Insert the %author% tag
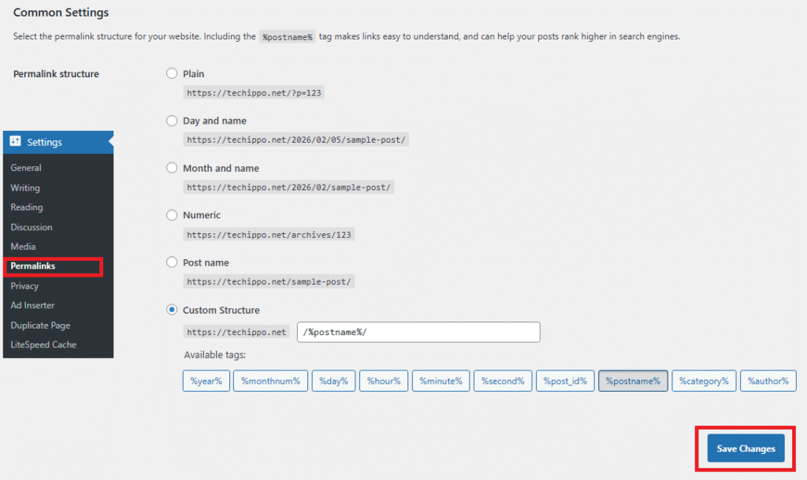Viewport: 807px width, 480px height. point(768,381)
